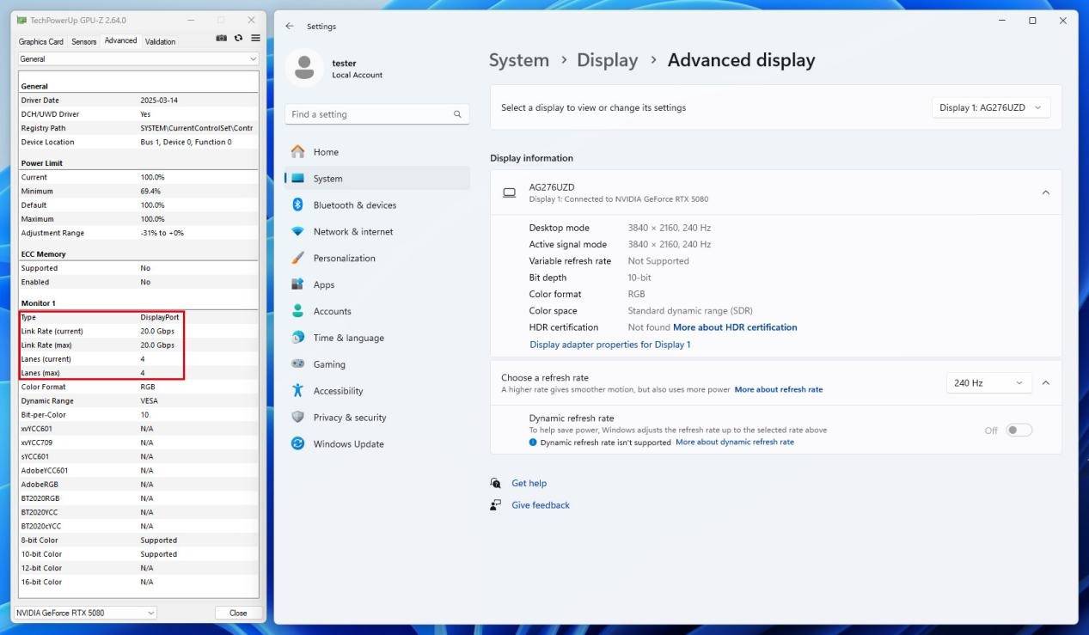The height and width of the screenshot is (635, 1089).
Task: Open the Display 1: AG276UZD dropdown
Action: point(990,108)
